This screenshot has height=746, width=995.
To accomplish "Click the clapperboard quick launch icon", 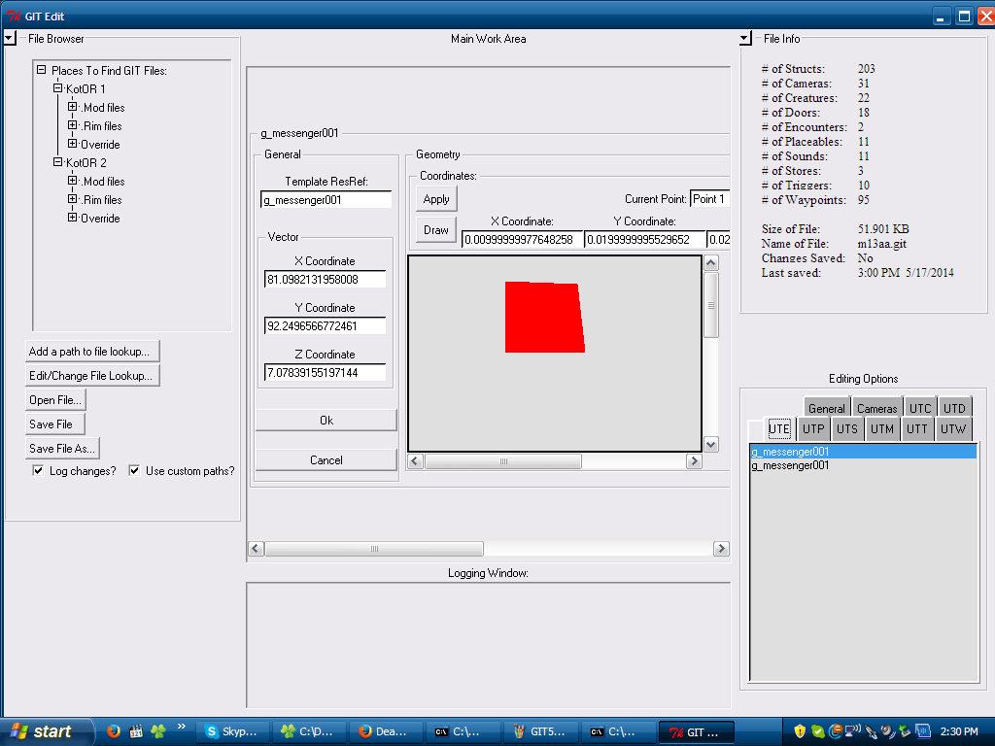I will pos(136,731).
